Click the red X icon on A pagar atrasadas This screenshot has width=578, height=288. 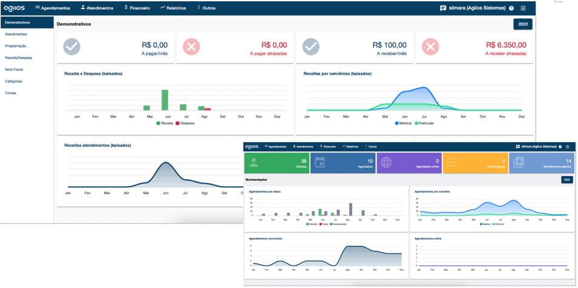click(191, 47)
